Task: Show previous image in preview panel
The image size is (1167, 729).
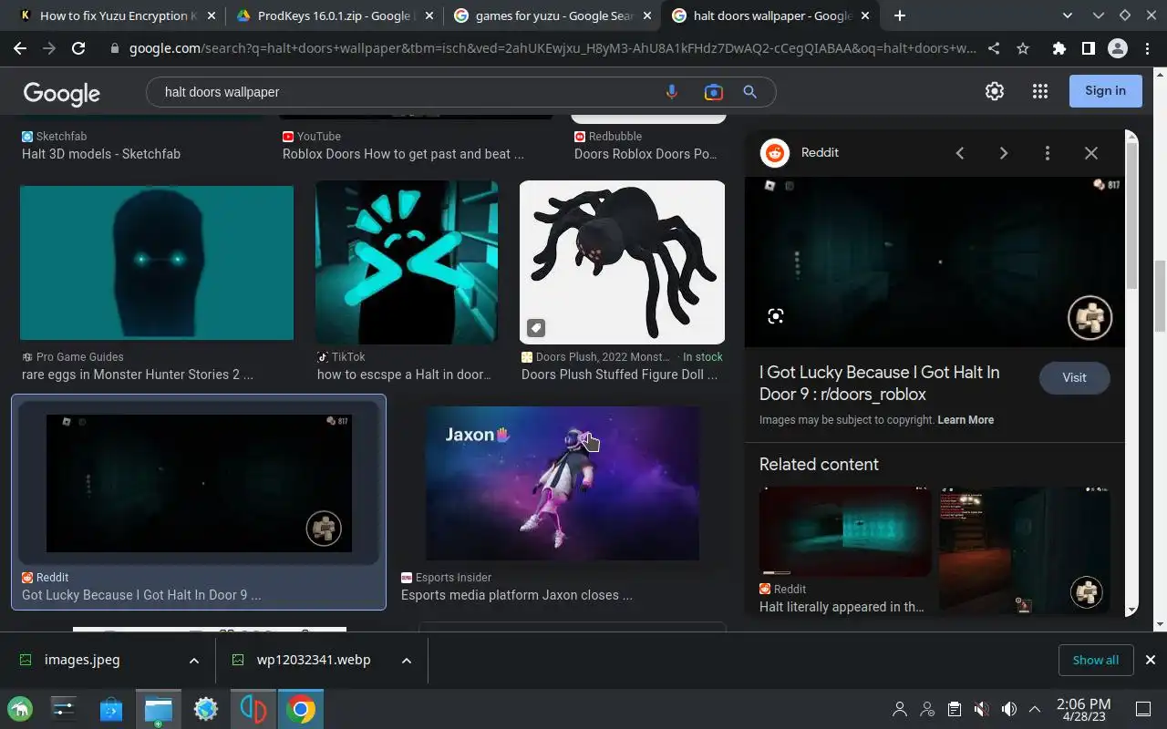Action: (960, 153)
